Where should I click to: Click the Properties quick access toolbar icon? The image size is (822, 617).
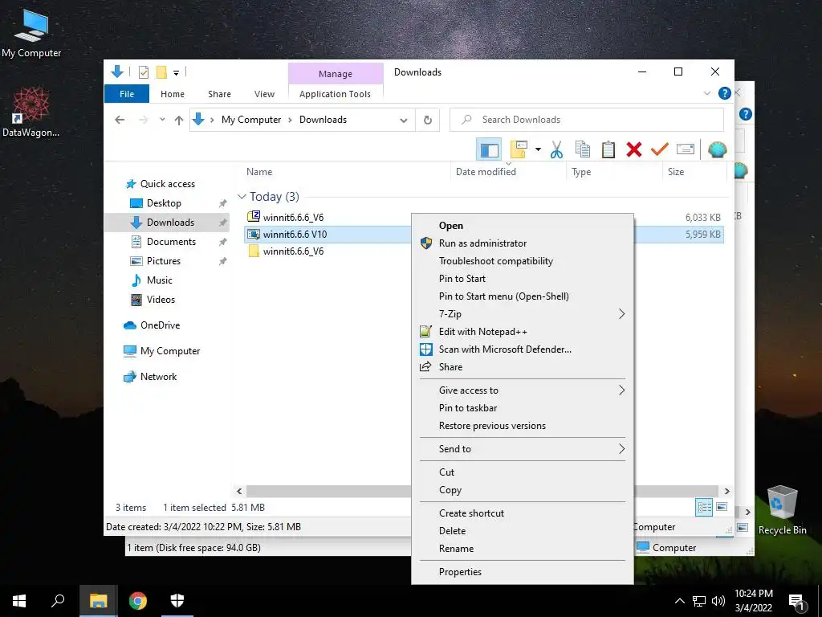pos(144,72)
